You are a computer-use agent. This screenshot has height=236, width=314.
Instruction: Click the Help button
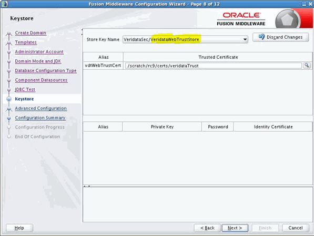pyautogui.click(x=19, y=228)
